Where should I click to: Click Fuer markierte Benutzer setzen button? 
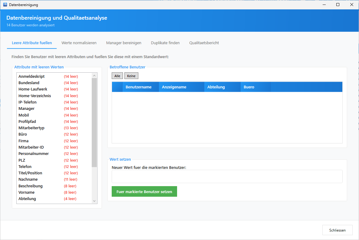pos(144,192)
